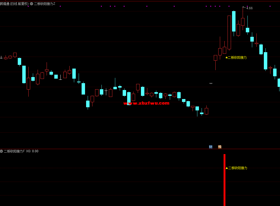Click the blue 财 icon
The height and width of the screenshot is (206, 280).
[x=211, y=147]
